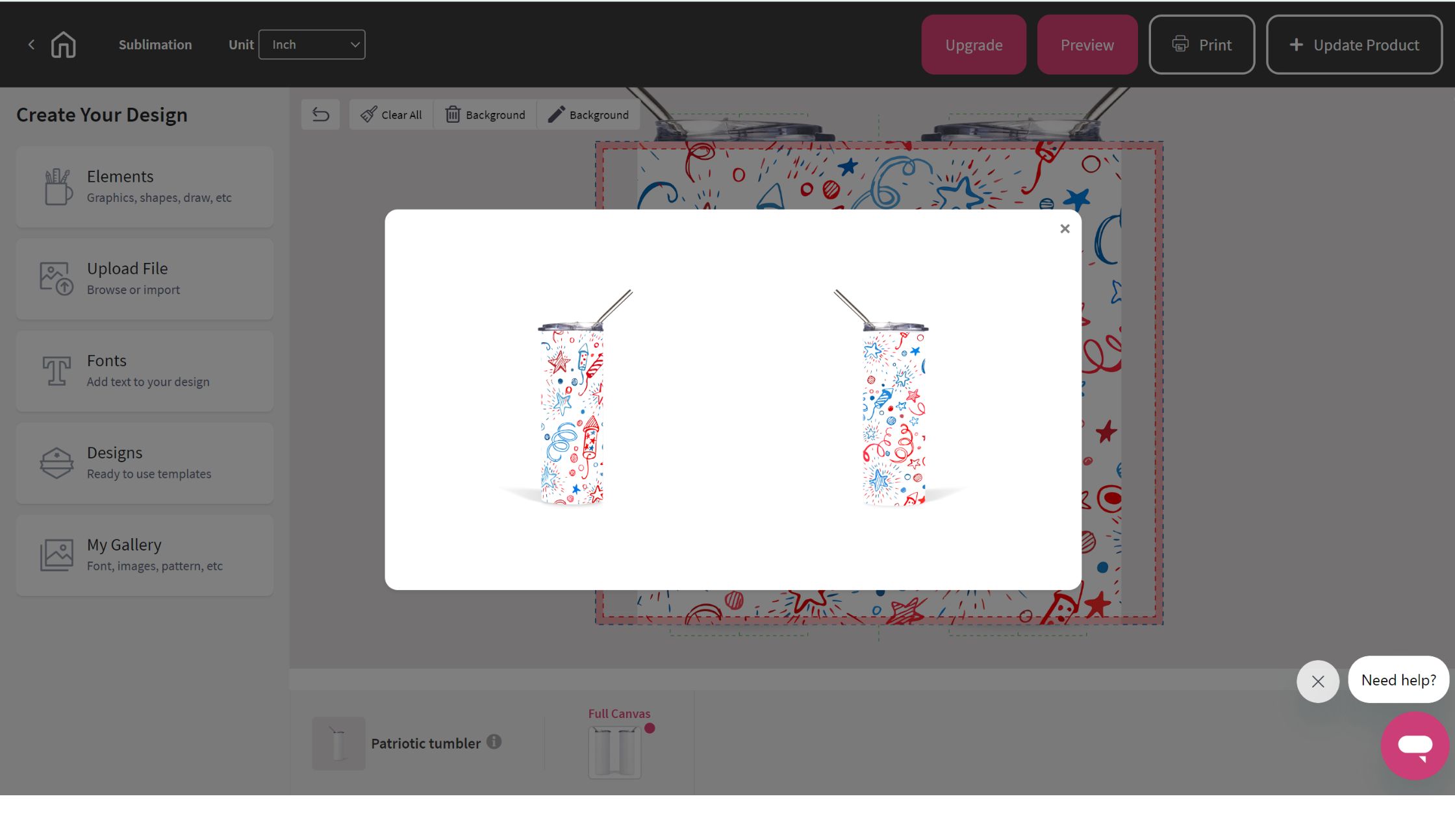1455x818 pixels.
Task: Close the tumbler preview popup
Action: (1065, 229)
